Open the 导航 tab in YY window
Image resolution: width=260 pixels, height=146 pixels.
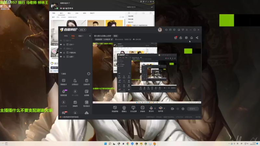point(54,13)
